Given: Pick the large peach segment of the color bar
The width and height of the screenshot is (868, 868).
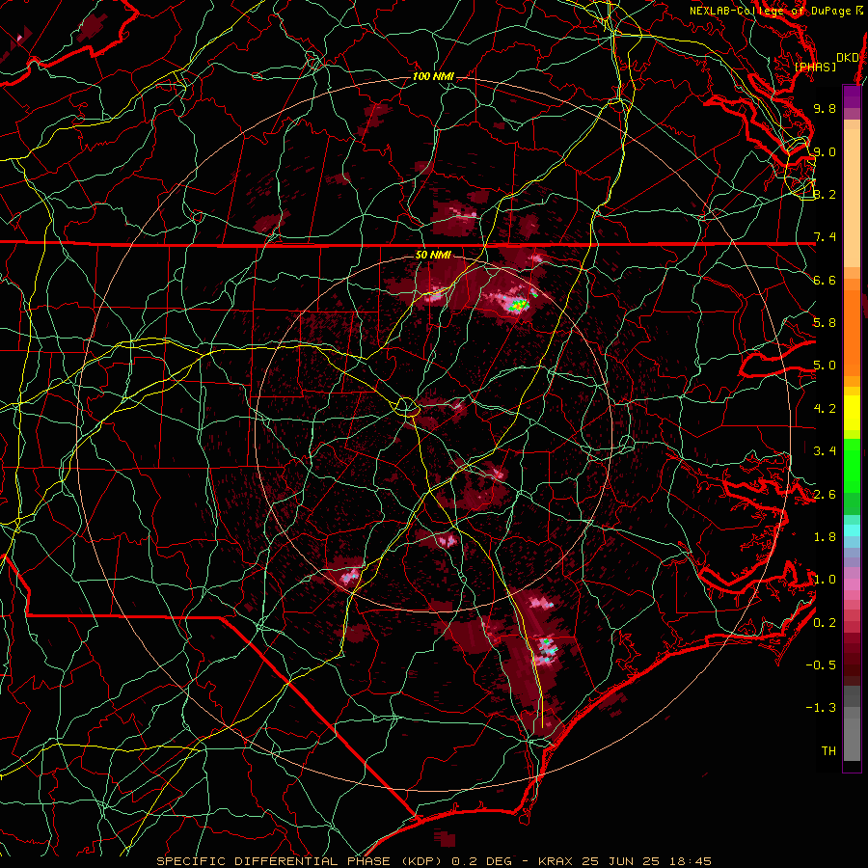Looking at the screenshot, I should pyautogui.click(x=852, y=198).
